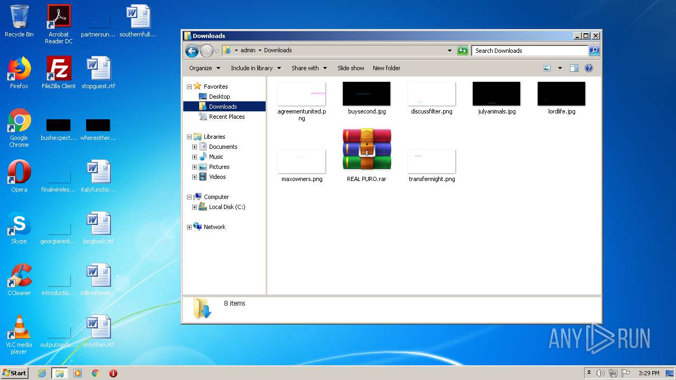Image resolution: width=676 pixels, height=380 pixels.
Task: Show the preview pane
Action: tap(574, 68)
